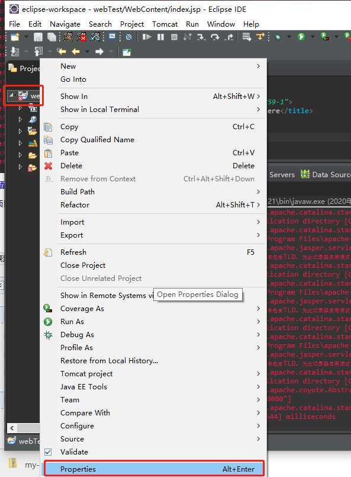Open the Compare With submenu

pos(154,413)
